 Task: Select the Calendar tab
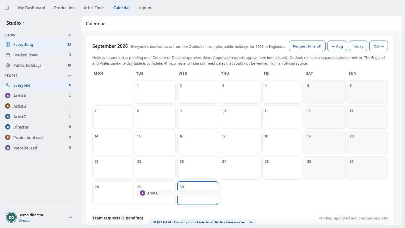pos(121,8)
